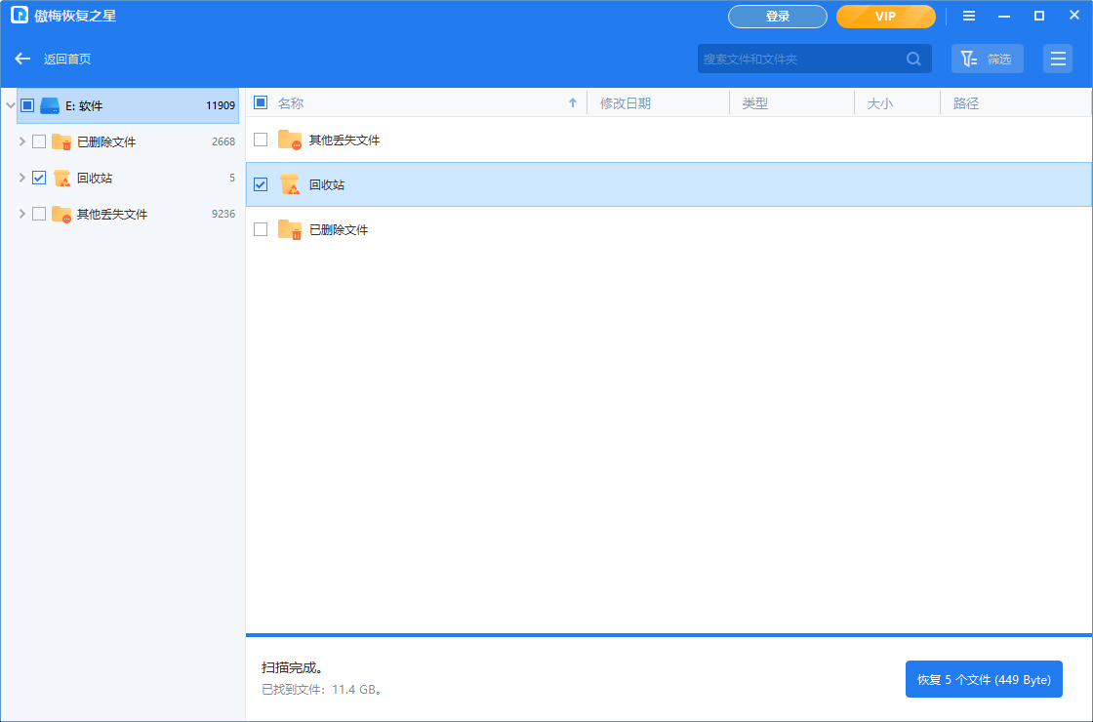Click the 回收站 folder icon in file list
The image size is (1093, 722).
[x=290, y=184]
